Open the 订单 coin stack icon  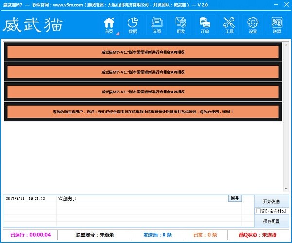205,25
